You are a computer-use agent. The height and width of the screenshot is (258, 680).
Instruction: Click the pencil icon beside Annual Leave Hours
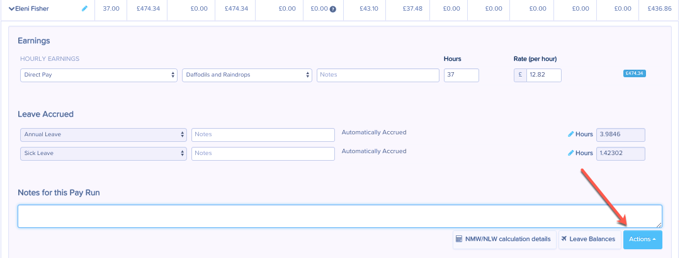570,134
